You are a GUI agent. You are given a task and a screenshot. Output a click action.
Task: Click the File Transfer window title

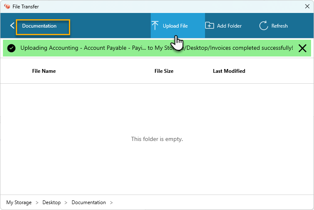click(25, 7)
